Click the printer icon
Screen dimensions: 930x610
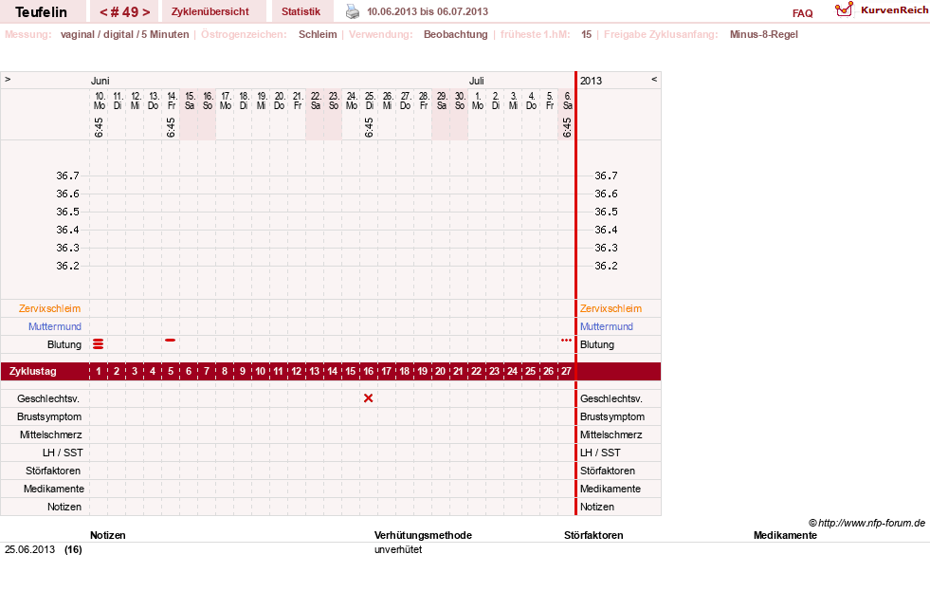click(x=353, y=11)
